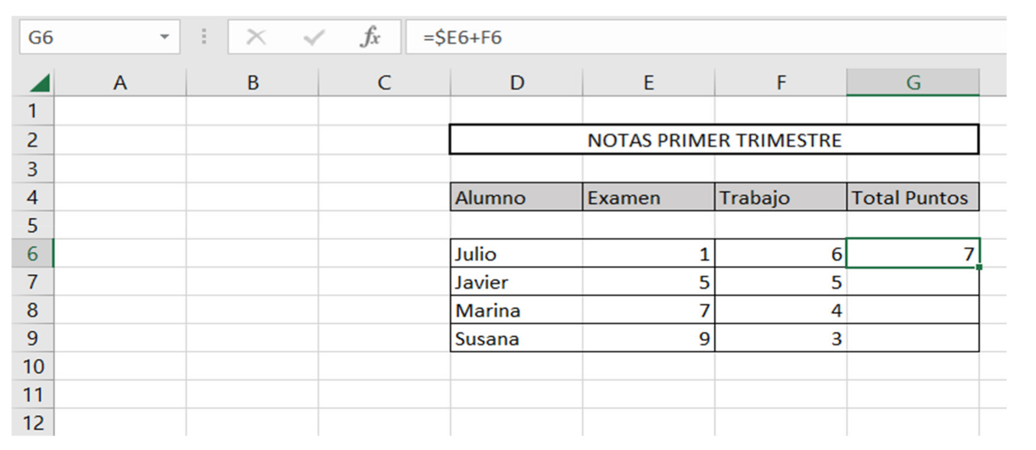The width and height of the screenshot is (1036, 450).
Task: Click the Enter checkmark icon in formula bar
Action: [313, 37]
